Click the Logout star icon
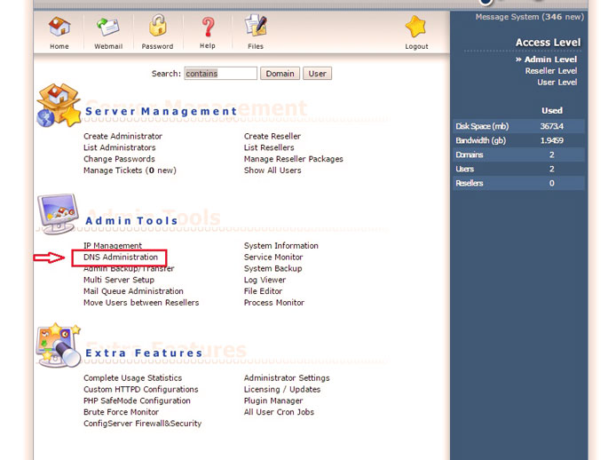The image size is (608, 460). [415, 27]
